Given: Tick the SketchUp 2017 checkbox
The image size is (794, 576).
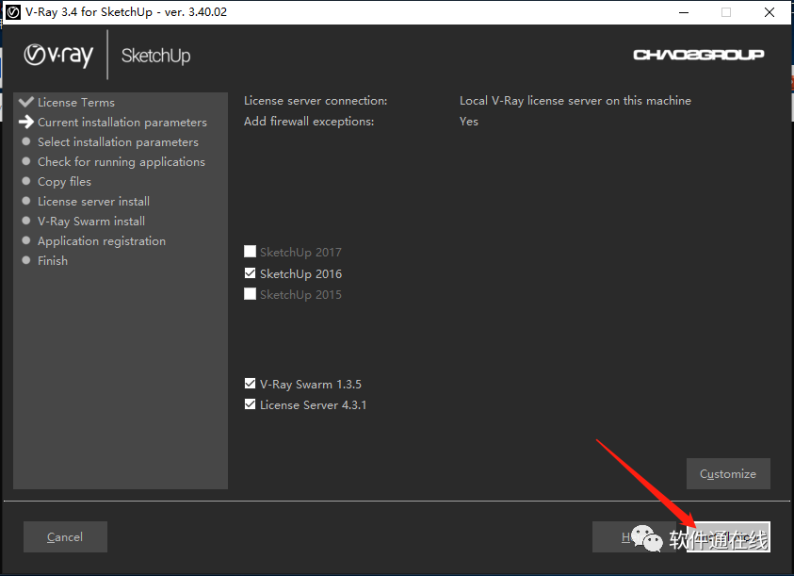Looking at the screenshot, I should tap(250, 252).
